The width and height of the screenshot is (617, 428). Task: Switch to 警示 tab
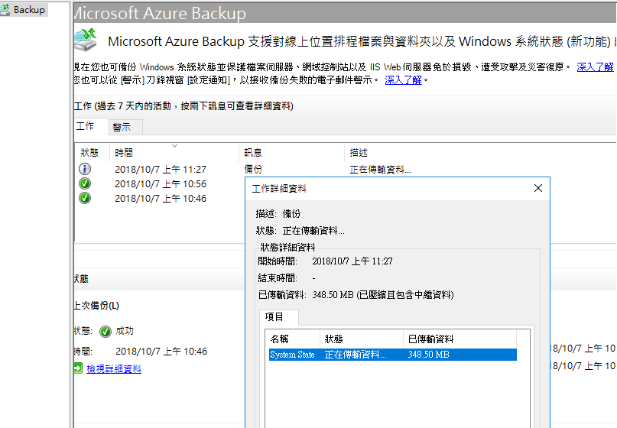coord(125,128)
